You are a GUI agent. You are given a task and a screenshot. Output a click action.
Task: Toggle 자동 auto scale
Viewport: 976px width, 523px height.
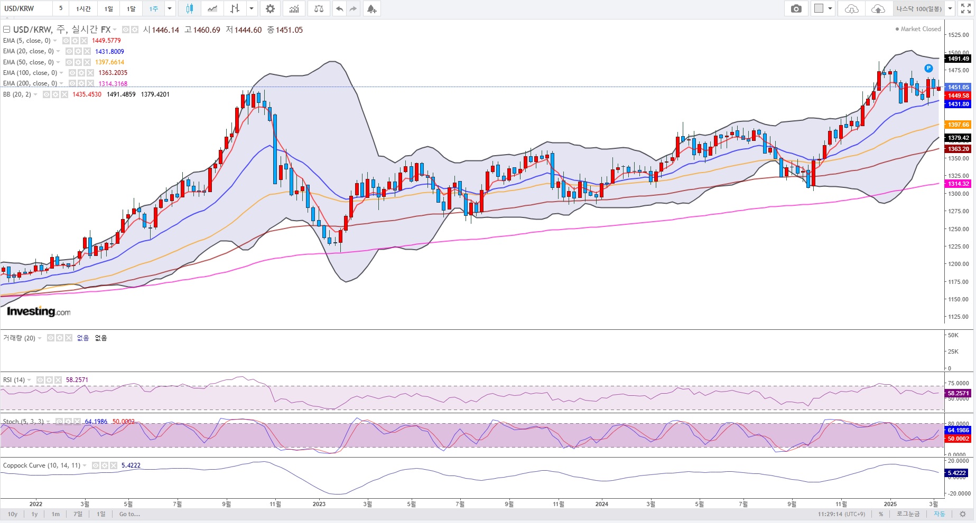(939, 514)
